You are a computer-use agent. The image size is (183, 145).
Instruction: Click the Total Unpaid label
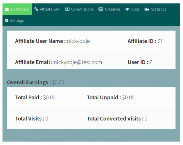pos(104,98)
